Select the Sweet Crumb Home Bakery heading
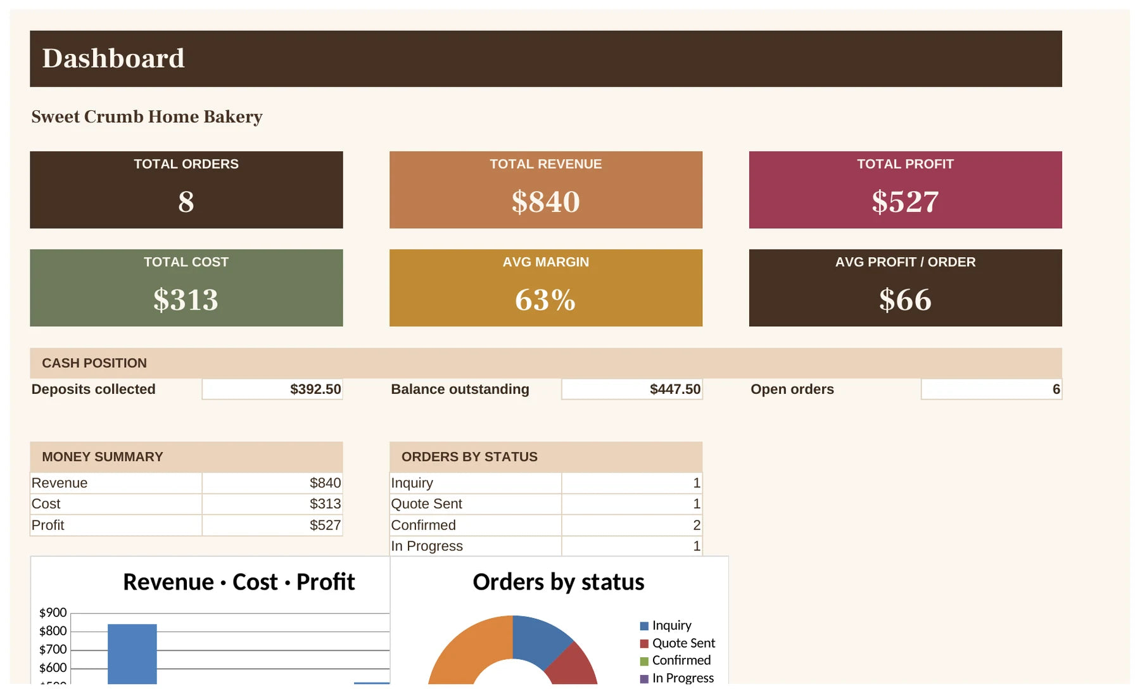 pyautogui.click(x=146, y=117)
